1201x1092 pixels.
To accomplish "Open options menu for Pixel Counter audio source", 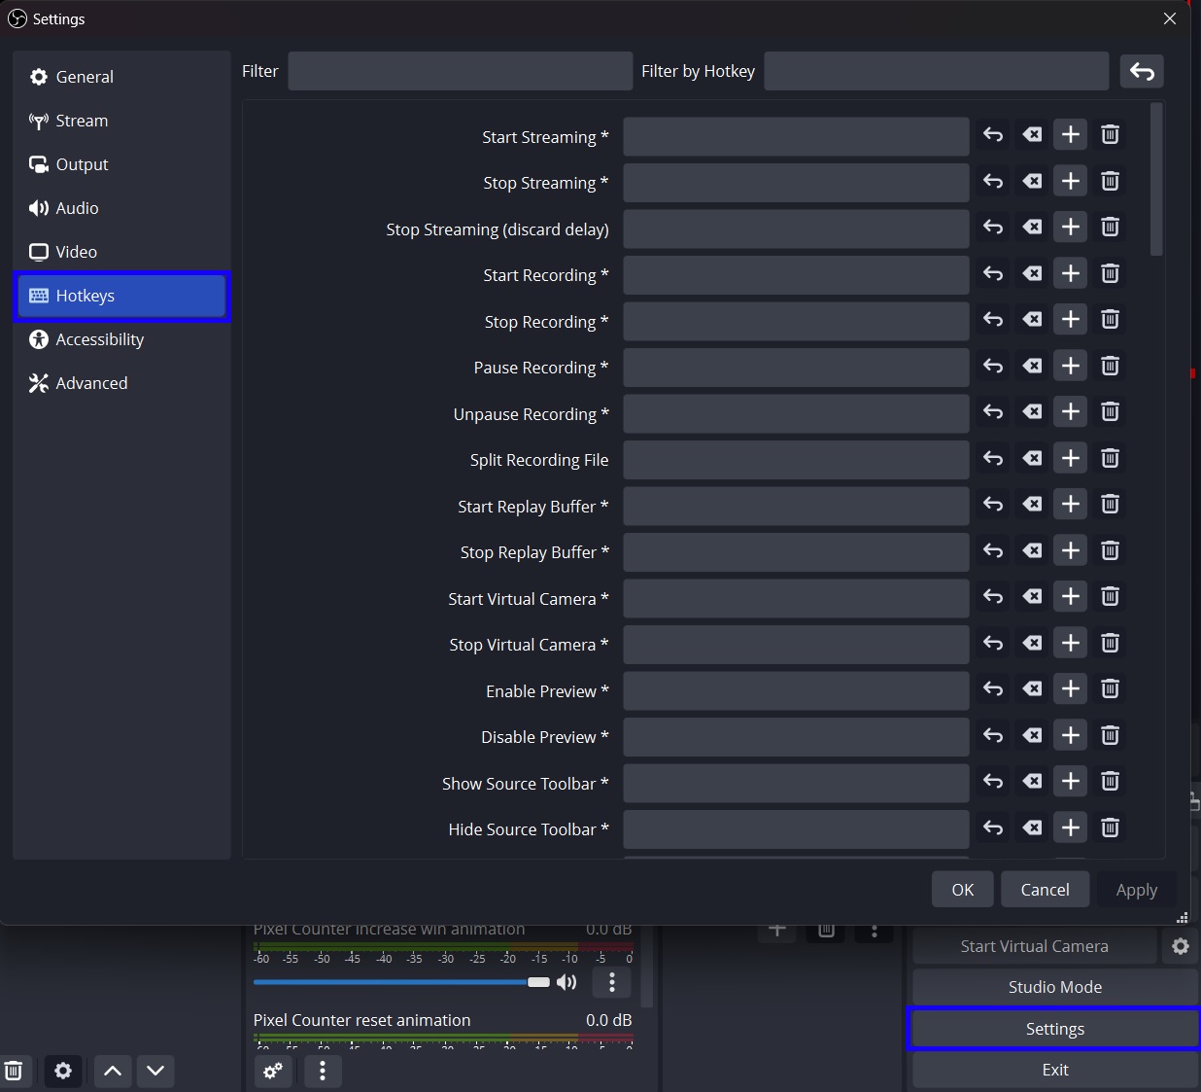I will point(611,982).
